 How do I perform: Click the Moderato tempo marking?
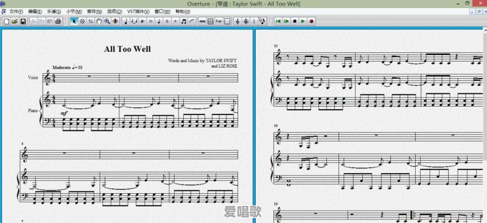click(x=61, y=67)
